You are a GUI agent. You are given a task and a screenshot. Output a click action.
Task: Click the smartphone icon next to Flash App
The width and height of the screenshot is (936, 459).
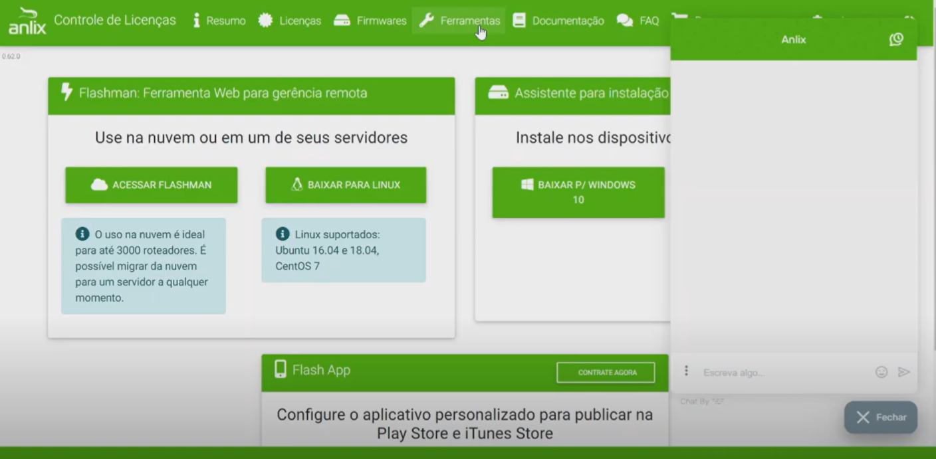click(280, 369)
